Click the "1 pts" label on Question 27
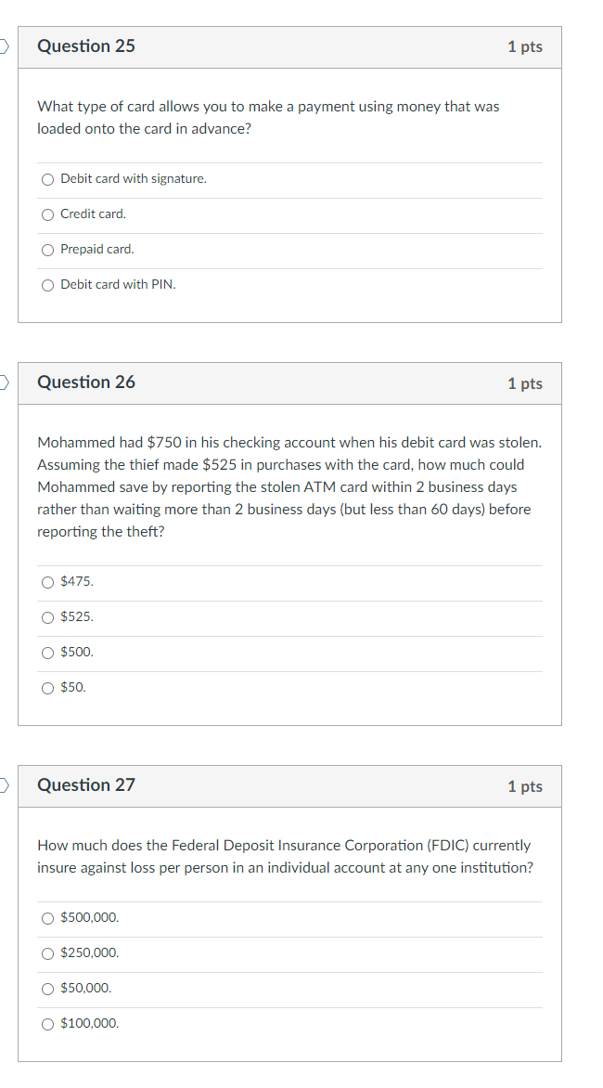This screenshot has width=603, height=1088. tap(526, 785)
